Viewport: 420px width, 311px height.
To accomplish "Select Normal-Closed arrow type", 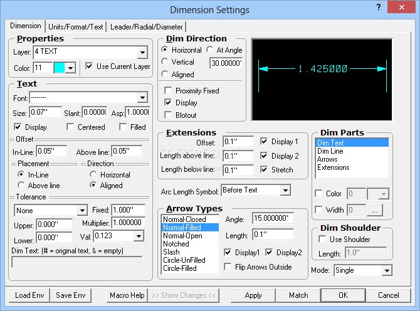I will pos(190,219).
